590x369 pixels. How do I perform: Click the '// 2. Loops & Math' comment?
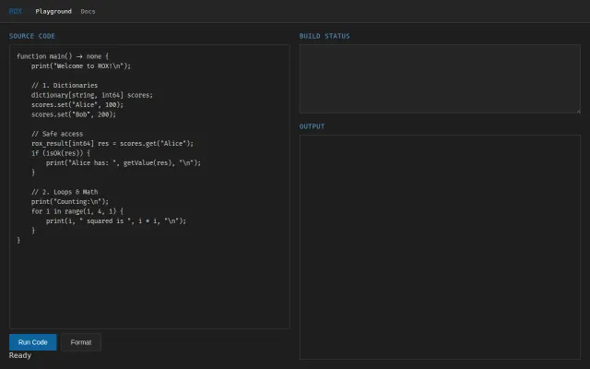[65, 192]
